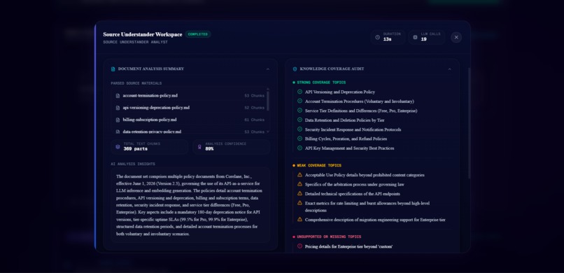Click topic text API Versioning and Deprecation Policy

click(x=340, y=92)
